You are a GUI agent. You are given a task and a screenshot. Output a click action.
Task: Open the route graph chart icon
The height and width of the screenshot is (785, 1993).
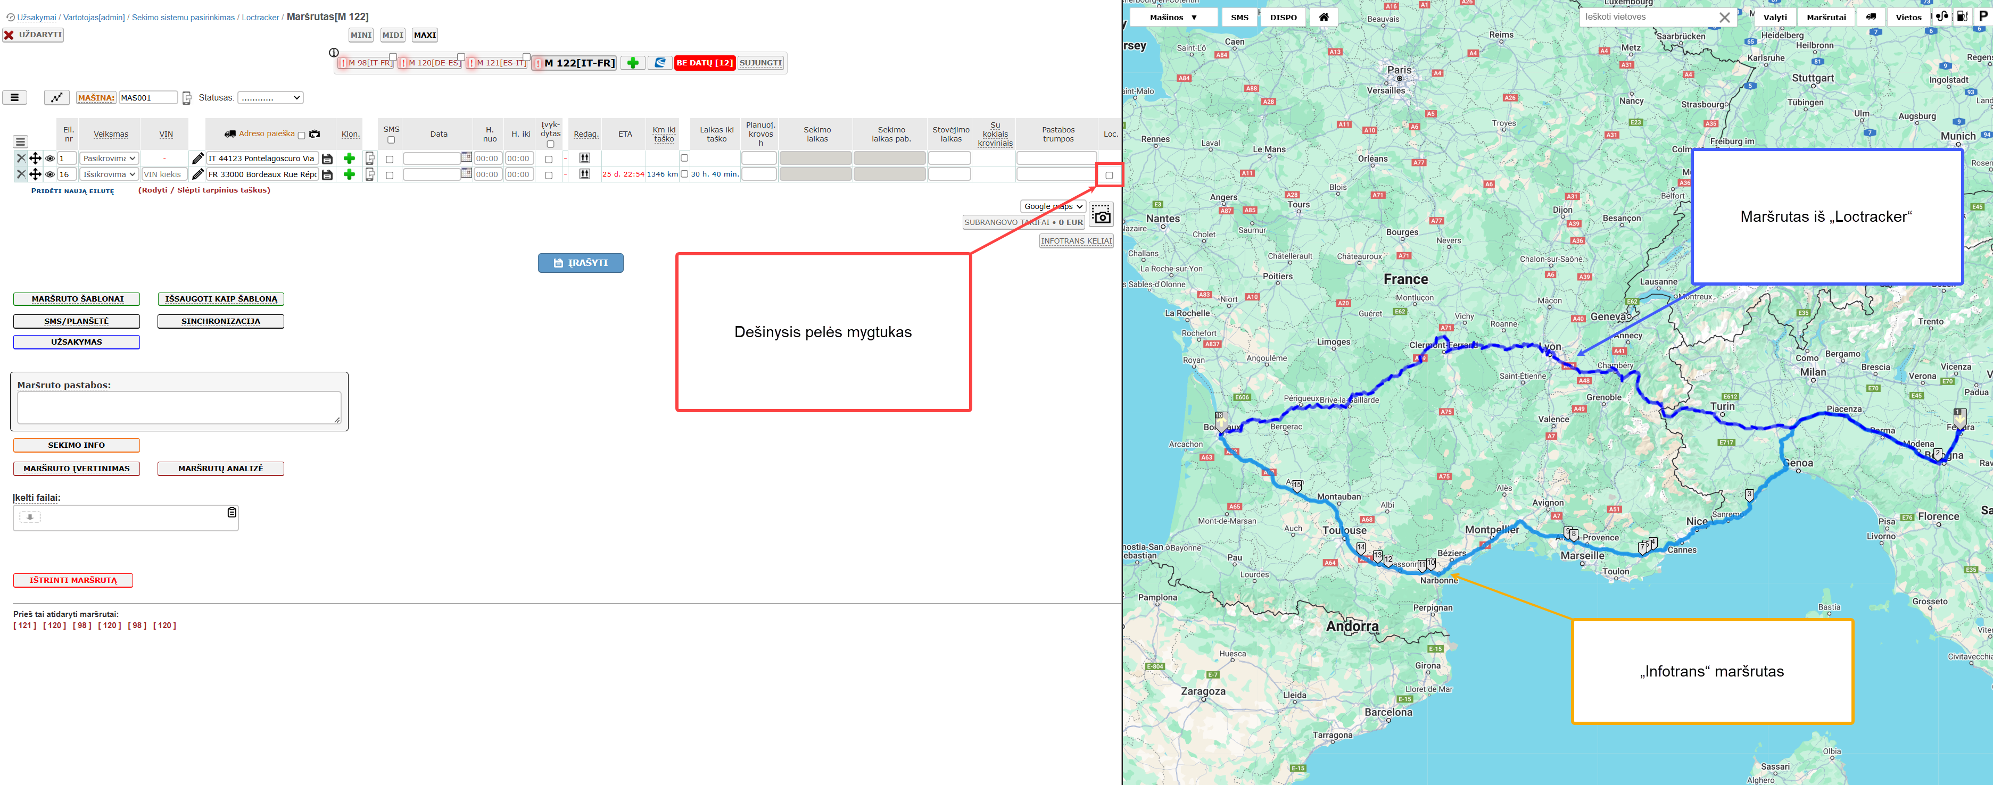pos(56,97)
